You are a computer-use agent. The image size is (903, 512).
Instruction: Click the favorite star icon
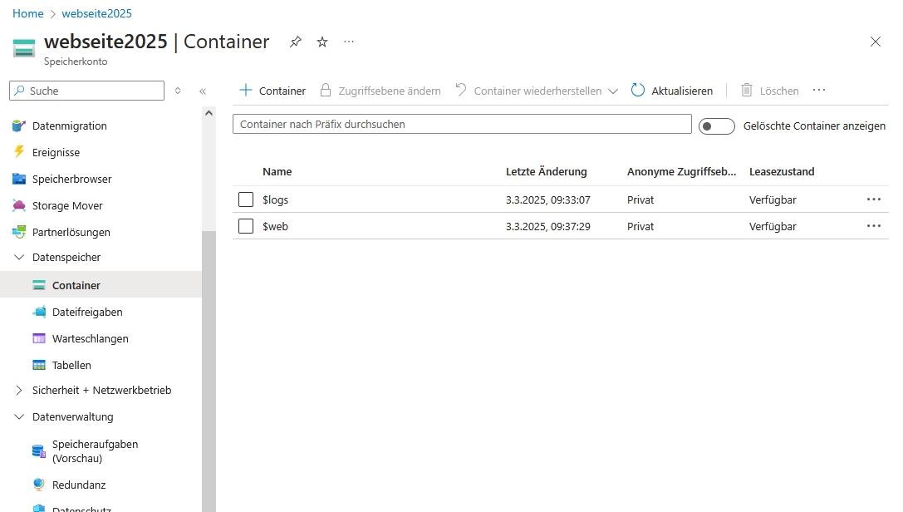pyautogui.click(x=322, y=42)
